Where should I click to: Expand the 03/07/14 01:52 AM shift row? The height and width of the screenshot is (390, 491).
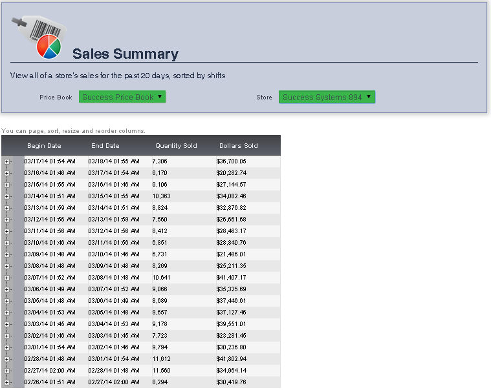[x=7, y=278]
